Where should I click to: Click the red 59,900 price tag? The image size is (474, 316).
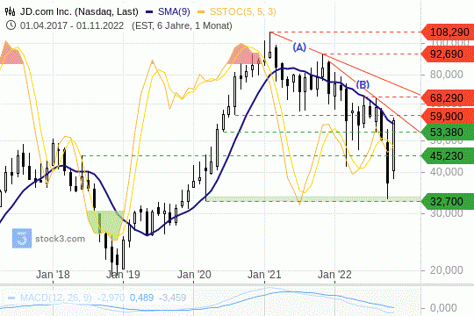coord(448,116)
